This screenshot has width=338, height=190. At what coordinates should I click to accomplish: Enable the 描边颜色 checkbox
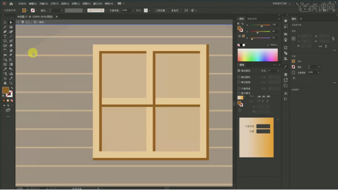coord(239,76)
